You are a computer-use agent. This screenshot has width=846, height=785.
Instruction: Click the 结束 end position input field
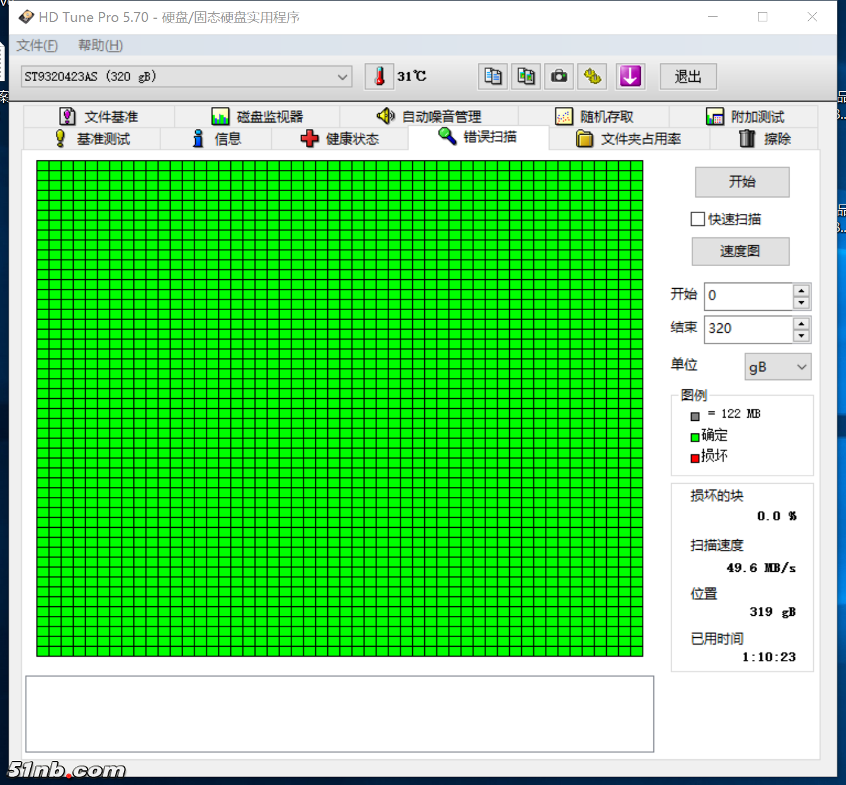point(748,328)
